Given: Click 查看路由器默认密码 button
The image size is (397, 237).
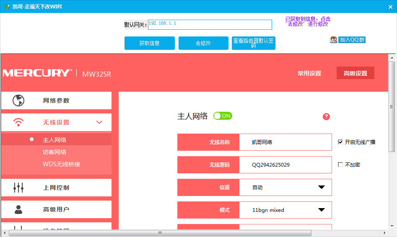Looking at the screenshot, I should point(254,43).
